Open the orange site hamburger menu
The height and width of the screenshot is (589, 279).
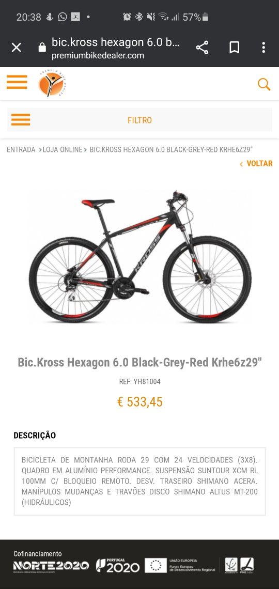[17, 82]
